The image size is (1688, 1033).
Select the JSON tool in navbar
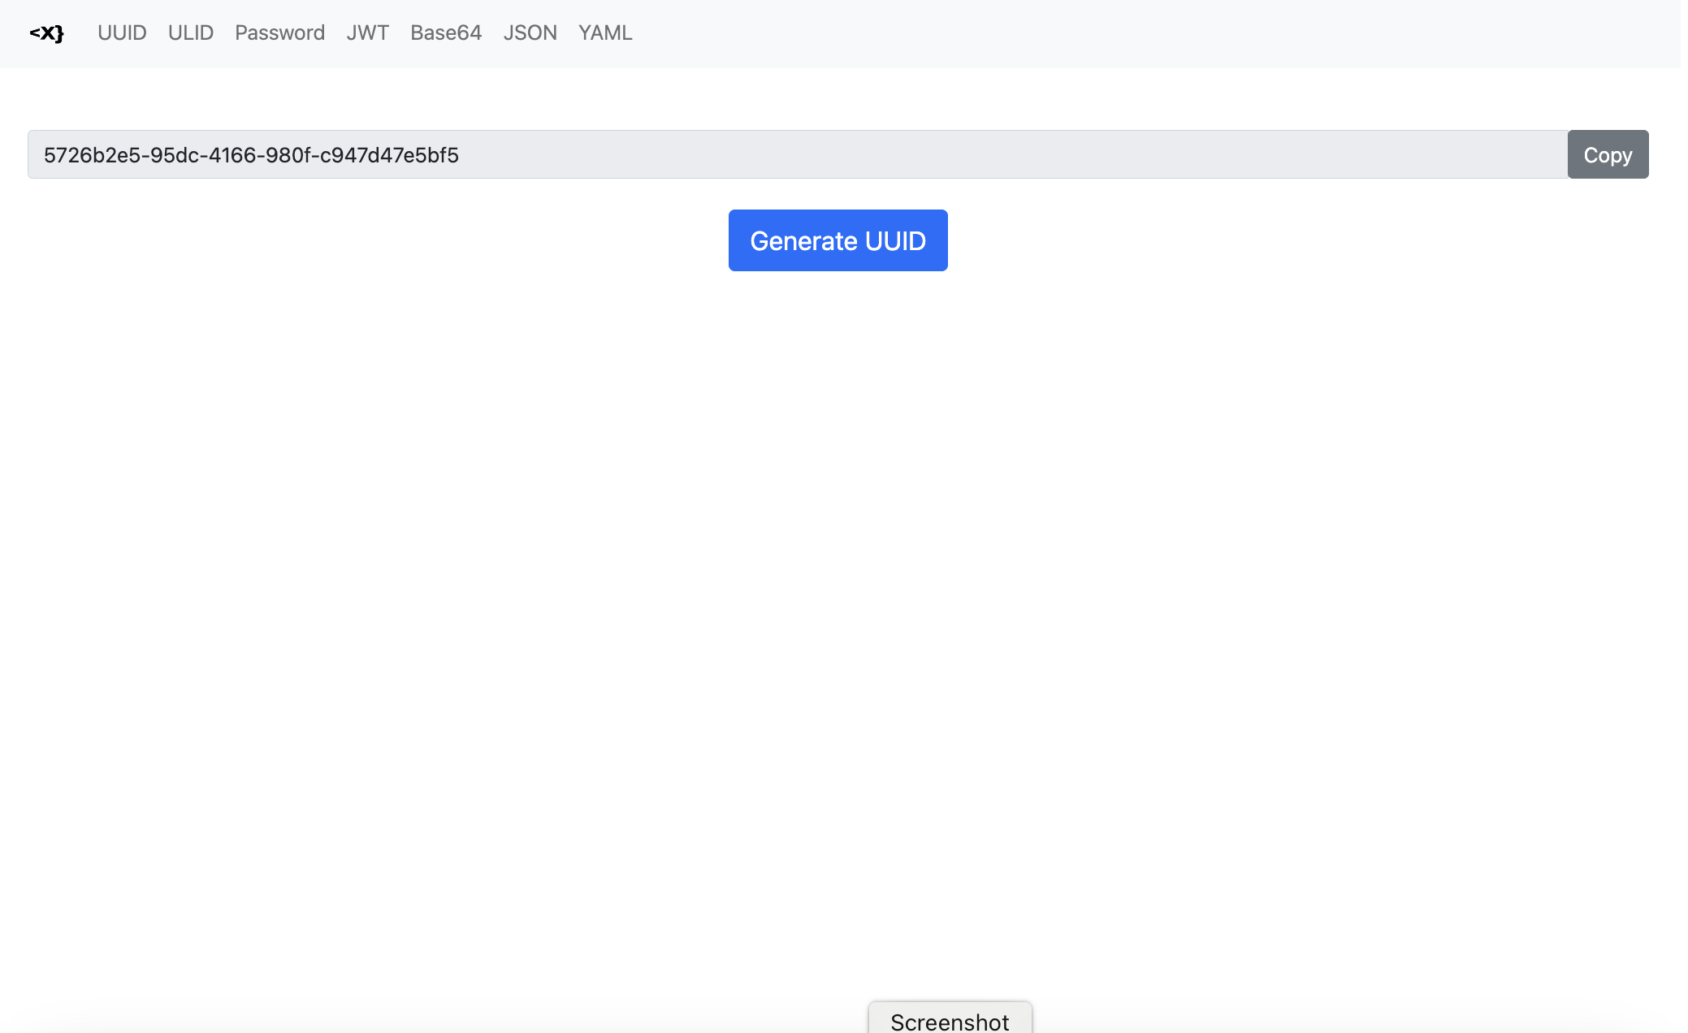tap(530, 33)
